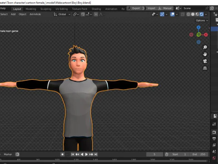The width and height of the screenshot is (218, 164).
Task: Play the animation forward
Action: tap(86, 154)
